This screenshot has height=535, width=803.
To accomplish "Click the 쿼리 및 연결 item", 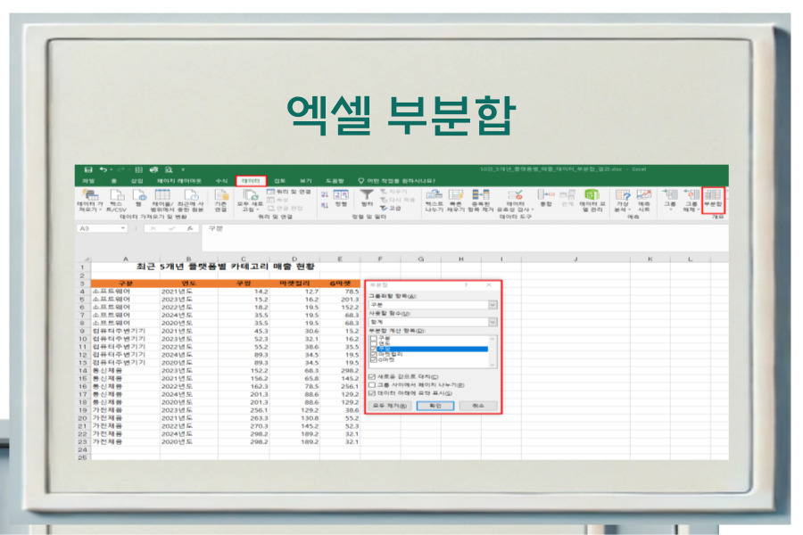I will pos(289,192).
